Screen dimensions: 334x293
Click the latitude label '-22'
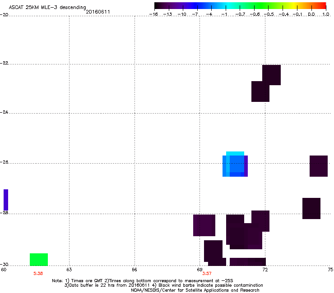[4, 63]
